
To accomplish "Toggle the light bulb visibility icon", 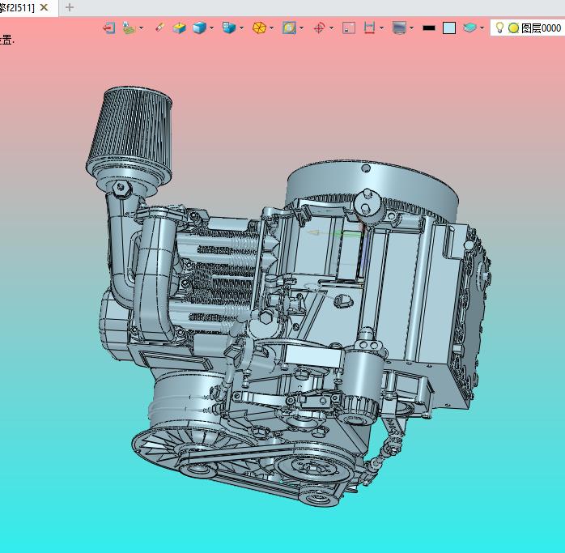I will [x=499, y=28].
